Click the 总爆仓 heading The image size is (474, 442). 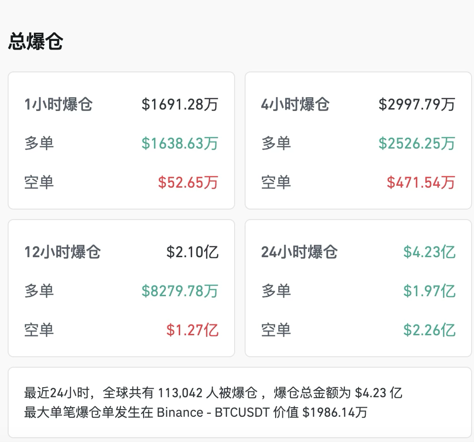click(x=36, y=42)
